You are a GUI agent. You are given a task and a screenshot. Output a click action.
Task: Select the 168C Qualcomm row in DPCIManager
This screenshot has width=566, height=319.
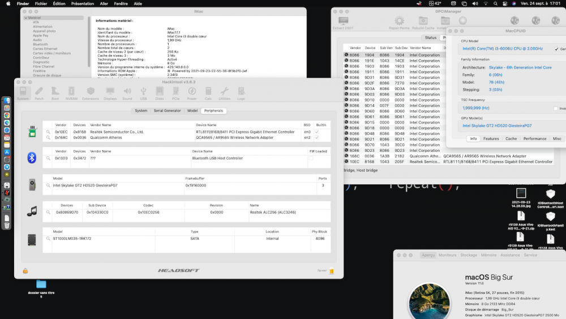448,156
